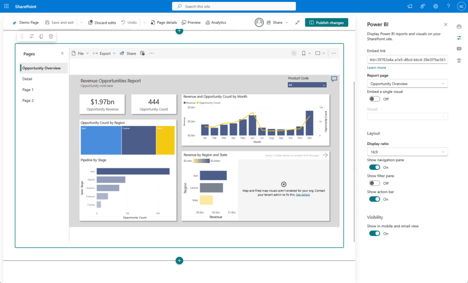Click the megaphone feedback icon in header
Viewport: 468px width, 283px height.
coord(410,6)
